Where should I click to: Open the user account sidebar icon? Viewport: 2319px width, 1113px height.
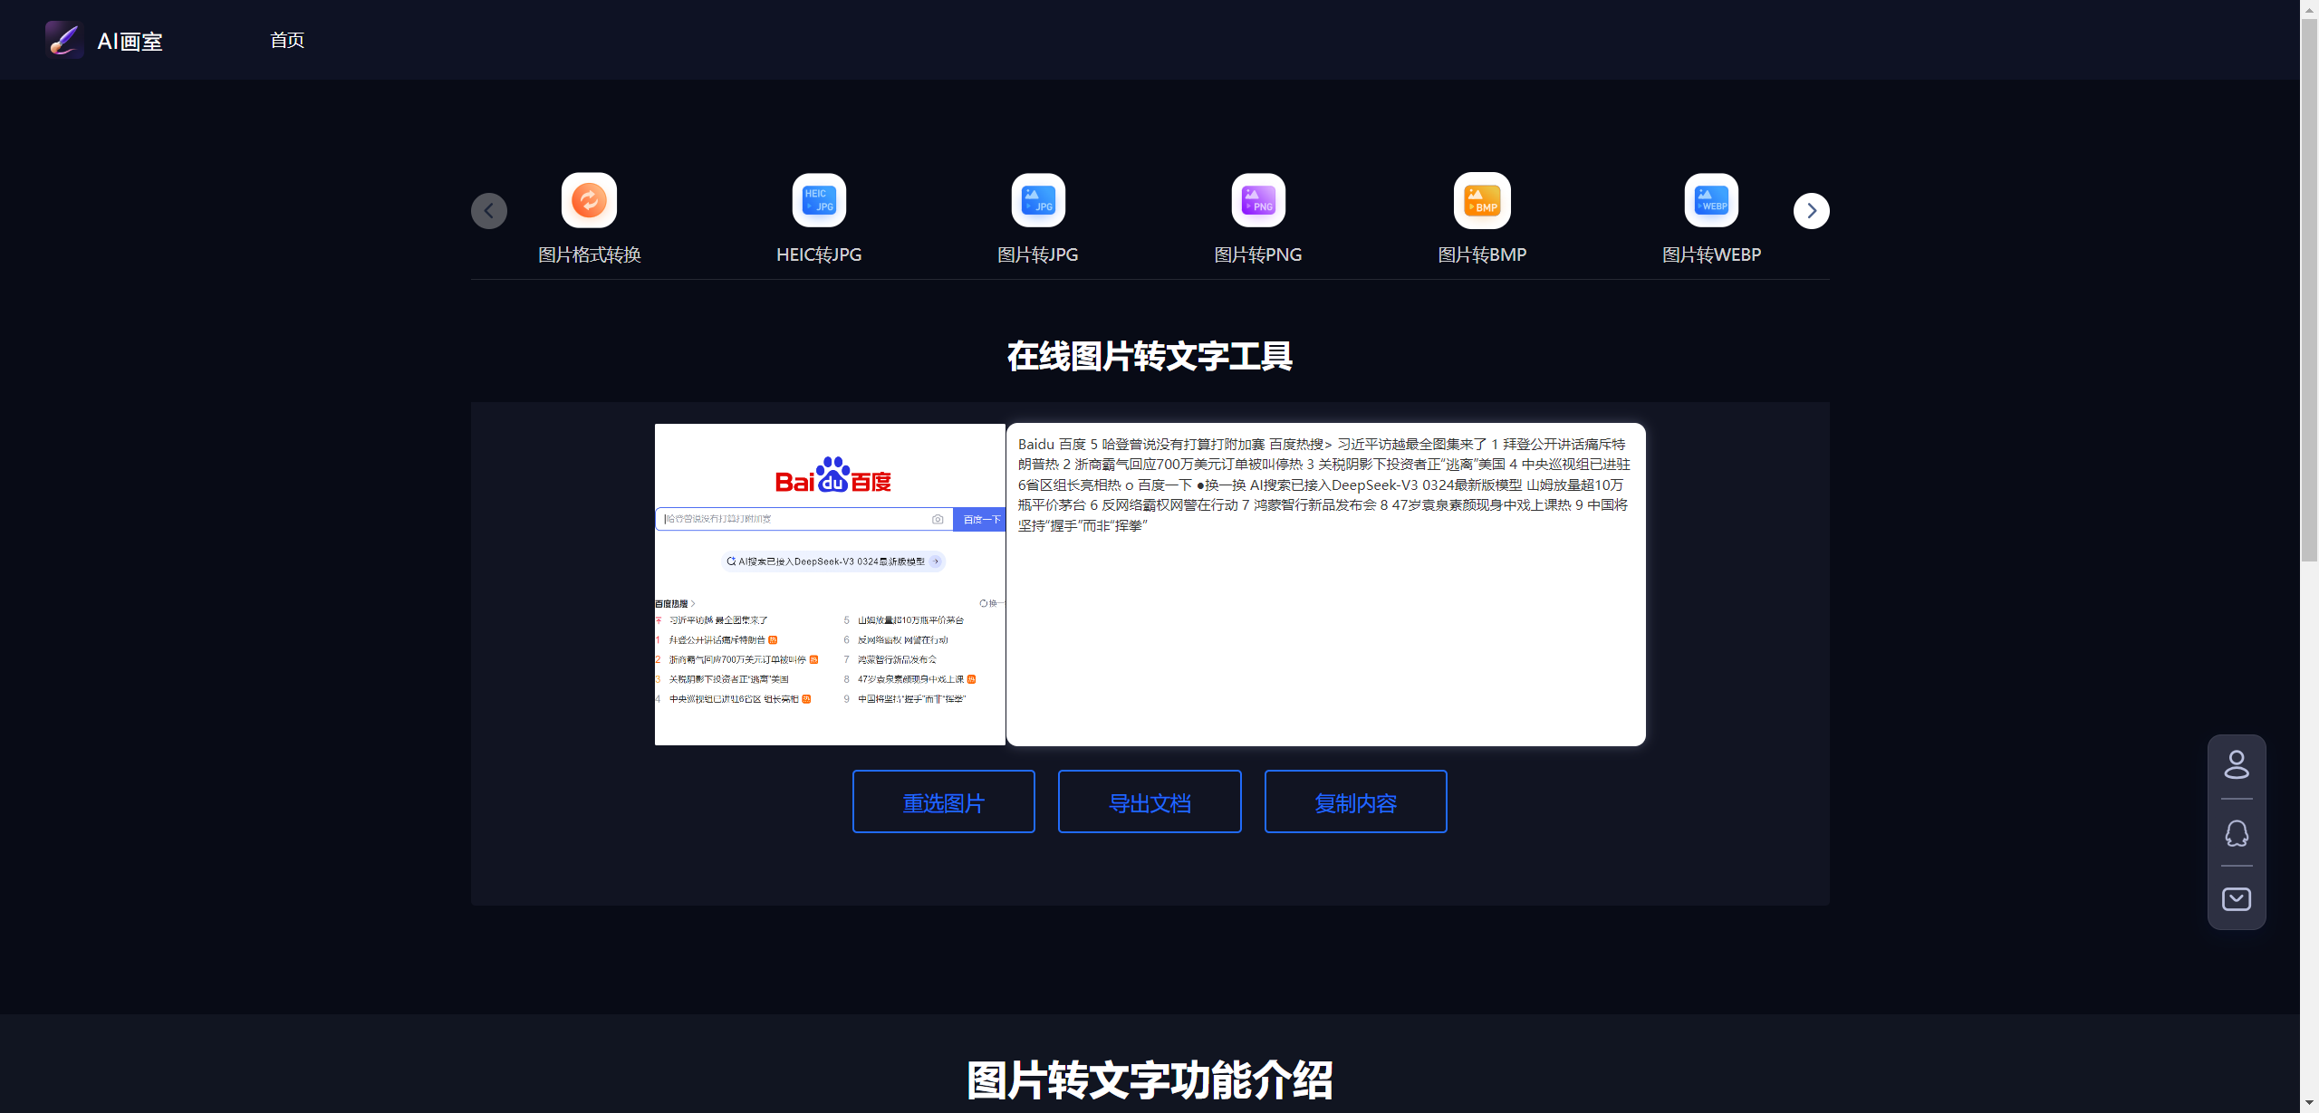click(x=2237, y=764)
